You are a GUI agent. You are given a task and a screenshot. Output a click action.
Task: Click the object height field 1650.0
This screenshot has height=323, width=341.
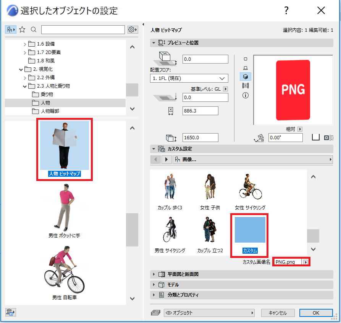pyautogui.click(x=200, y=137)
